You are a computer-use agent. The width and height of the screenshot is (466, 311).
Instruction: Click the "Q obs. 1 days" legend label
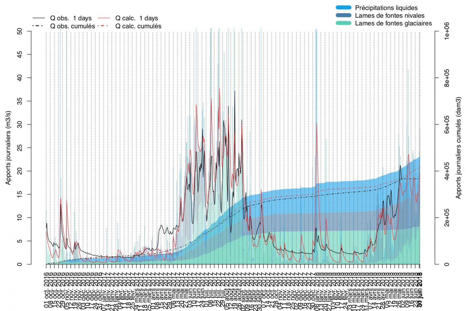[x=71, y=18]
